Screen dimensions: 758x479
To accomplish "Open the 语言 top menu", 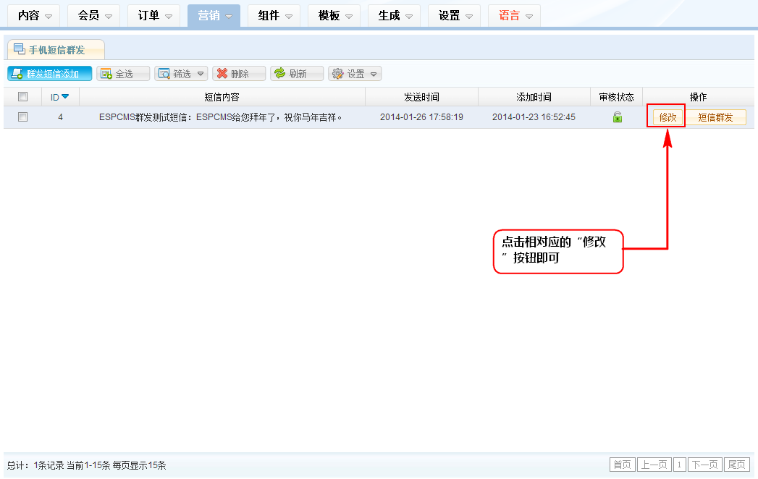I will (514, 15).
